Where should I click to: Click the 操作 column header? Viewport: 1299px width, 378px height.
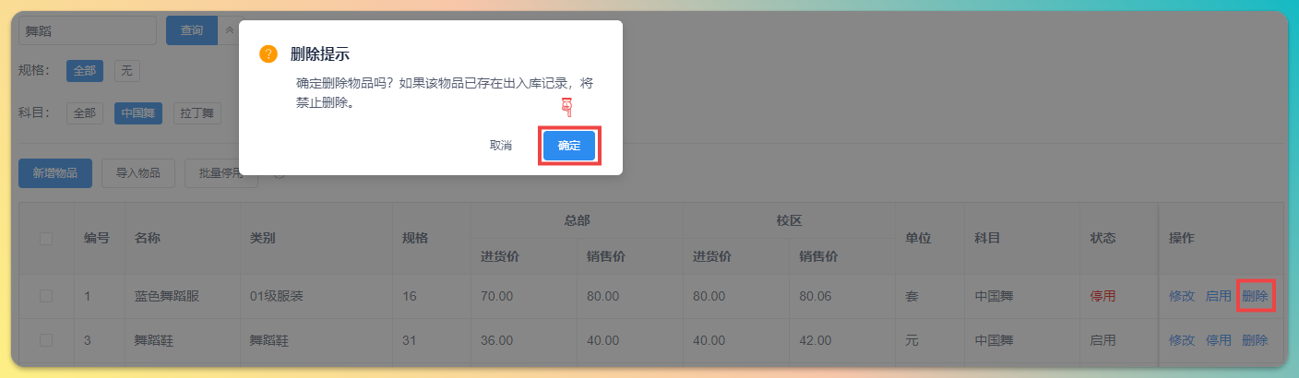coord(1182,238)
